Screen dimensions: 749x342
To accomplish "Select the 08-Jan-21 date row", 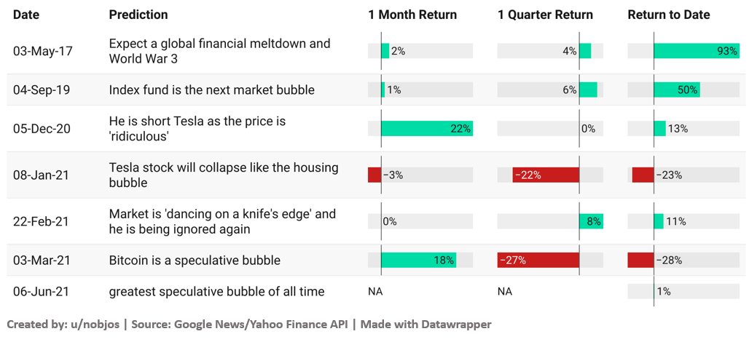I will tap(376, 175).
